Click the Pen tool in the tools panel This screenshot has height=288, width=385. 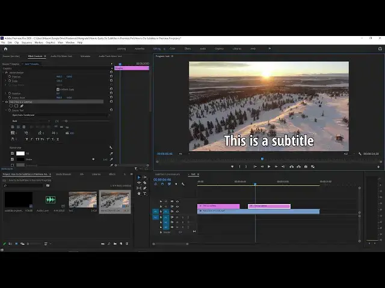pos(144,188)
